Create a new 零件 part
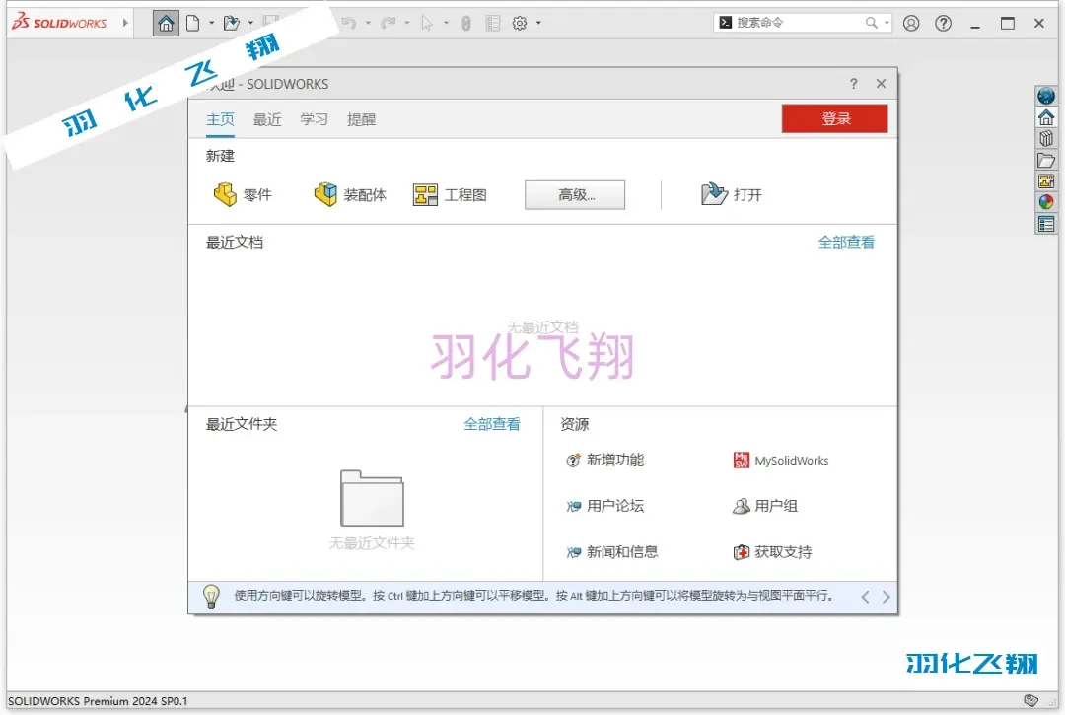 pyautogui.click(x=243, y=195)
